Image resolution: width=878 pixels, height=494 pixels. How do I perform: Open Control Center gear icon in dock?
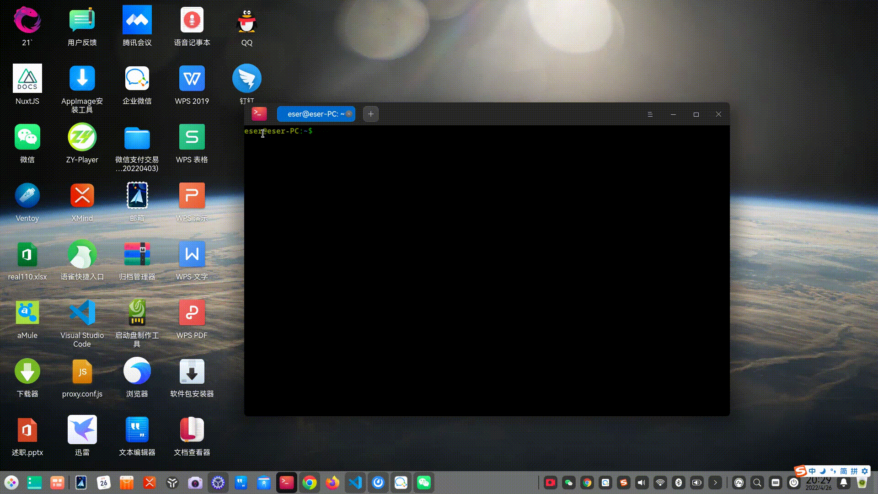(218, 482)
